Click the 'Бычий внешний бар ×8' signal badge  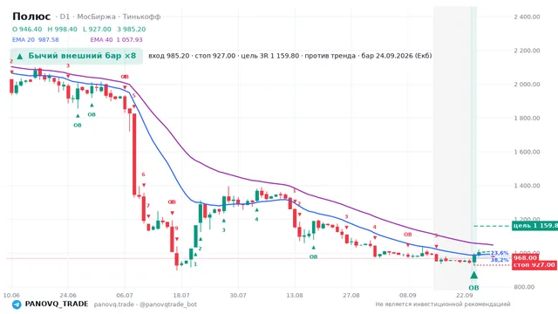tap(77, 56)
